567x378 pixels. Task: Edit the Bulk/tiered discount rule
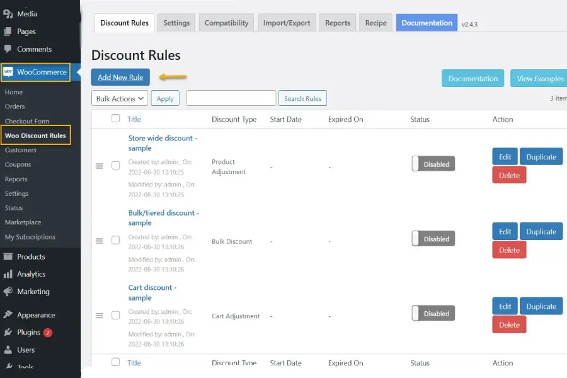pos(505,231)
